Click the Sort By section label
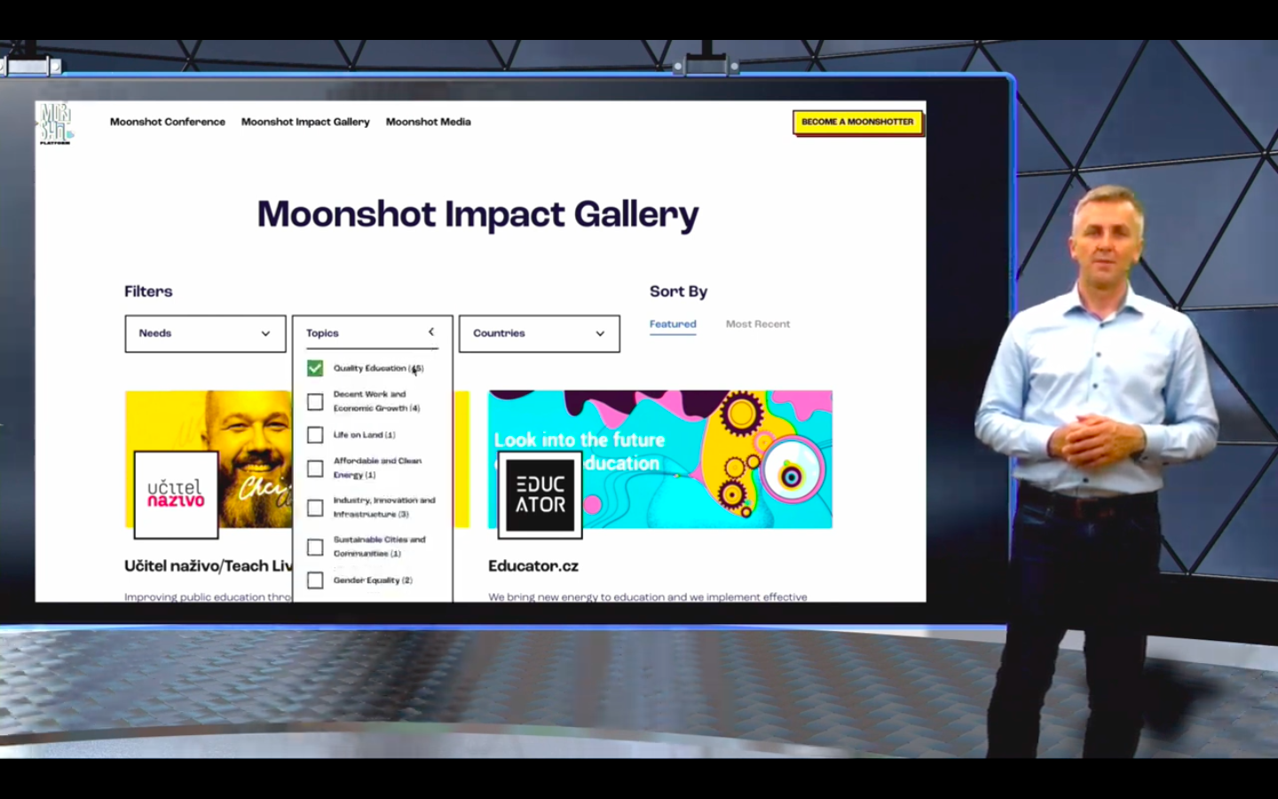 click(678, 291)
